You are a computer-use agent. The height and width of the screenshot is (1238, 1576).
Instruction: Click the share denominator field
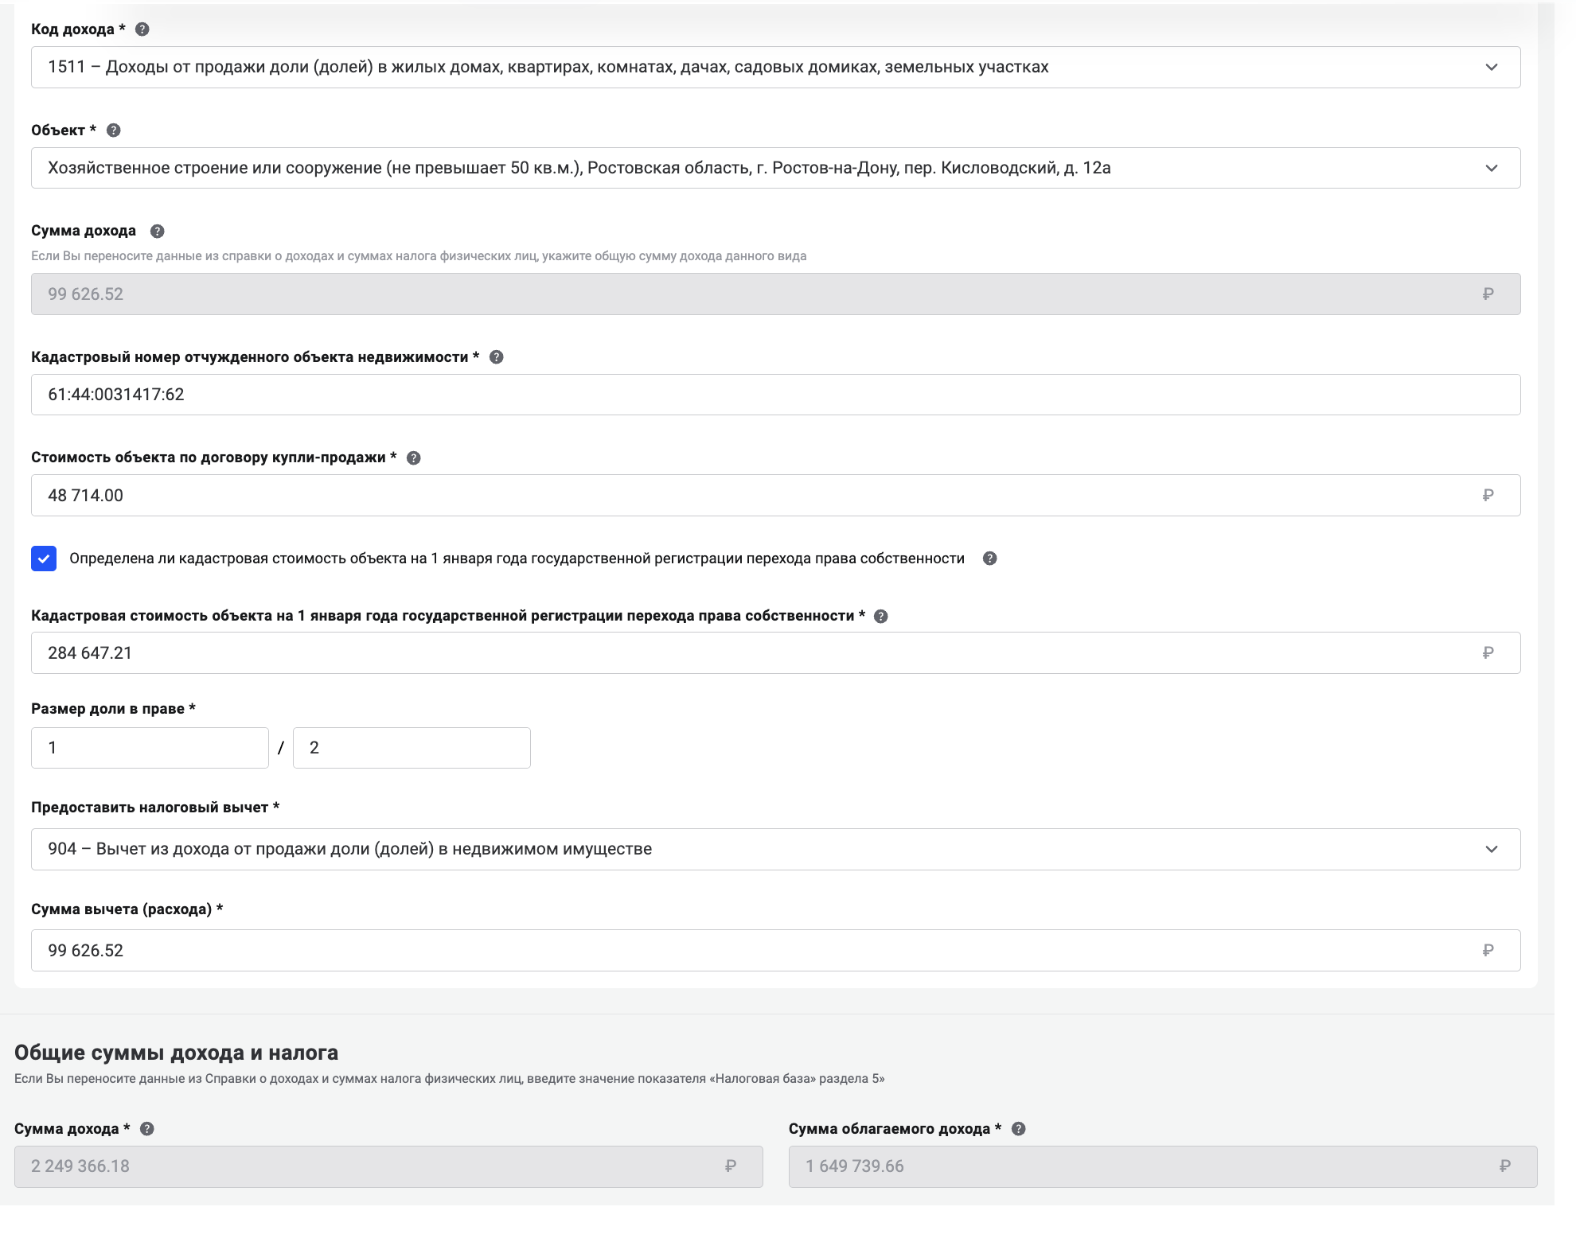(x=412, y=748)
